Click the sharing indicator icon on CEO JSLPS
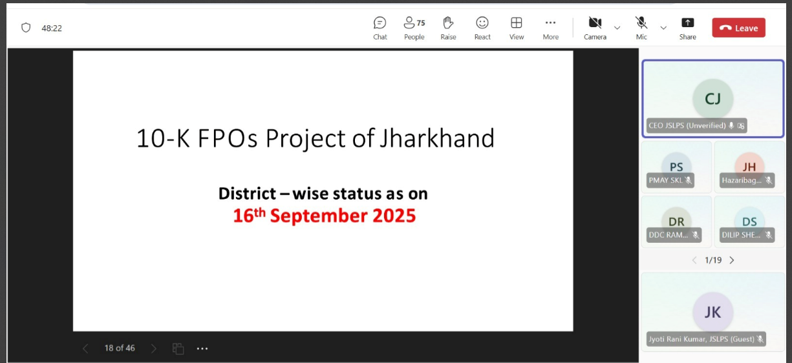792x363 pixels. click(741, 125)
